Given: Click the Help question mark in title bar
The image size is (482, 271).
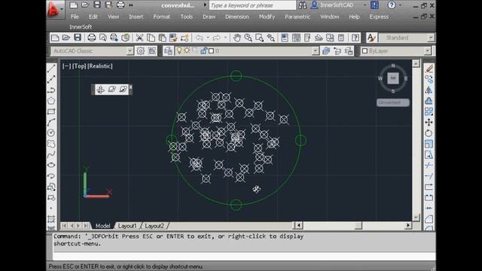Looking at the screenshot, I should (392, 5).
